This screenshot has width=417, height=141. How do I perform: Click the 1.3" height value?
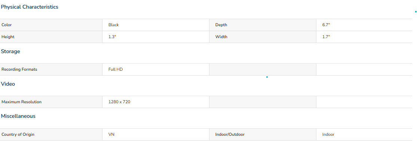112,37
